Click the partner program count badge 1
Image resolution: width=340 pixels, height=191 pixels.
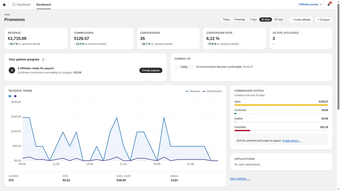(43, 59)
